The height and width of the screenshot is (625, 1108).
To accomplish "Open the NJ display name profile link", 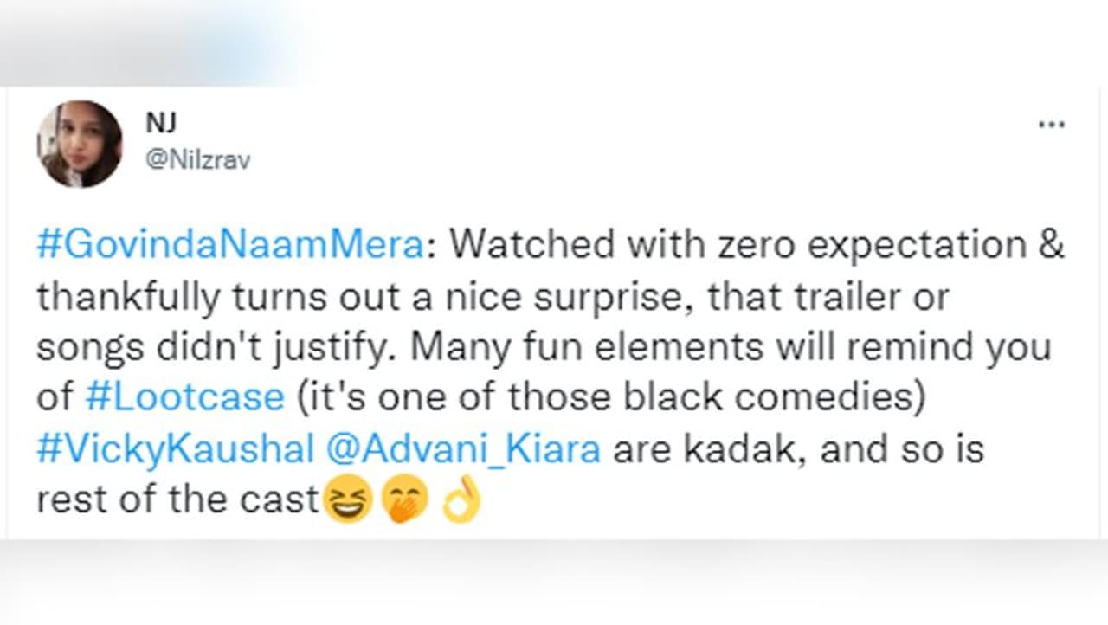I will click(x=161, y=124).
